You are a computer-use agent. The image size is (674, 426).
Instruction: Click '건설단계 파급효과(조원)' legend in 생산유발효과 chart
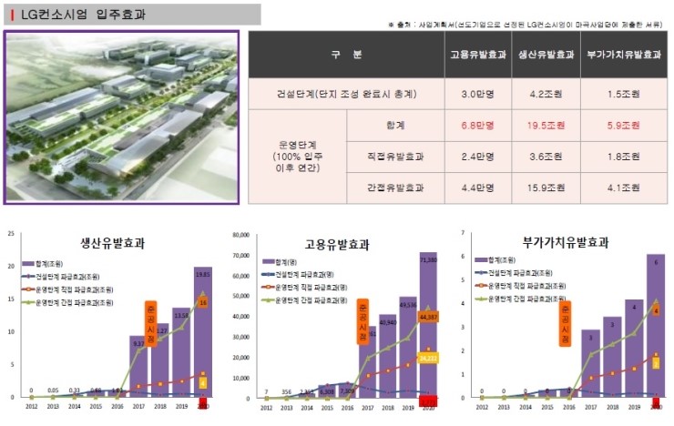(x=61, y=277)
